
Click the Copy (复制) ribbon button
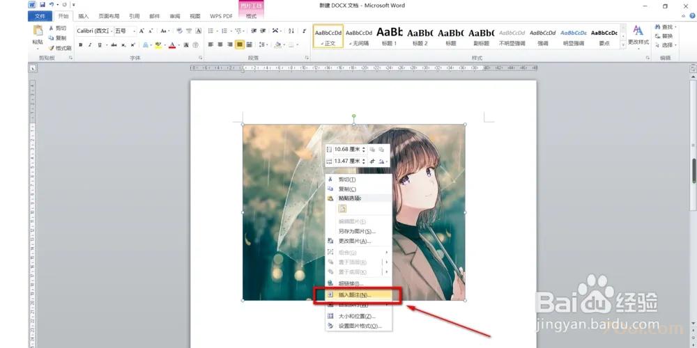[57, 38]
